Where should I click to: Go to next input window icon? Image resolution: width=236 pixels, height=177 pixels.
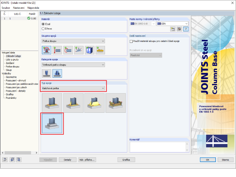coord(19,160)
